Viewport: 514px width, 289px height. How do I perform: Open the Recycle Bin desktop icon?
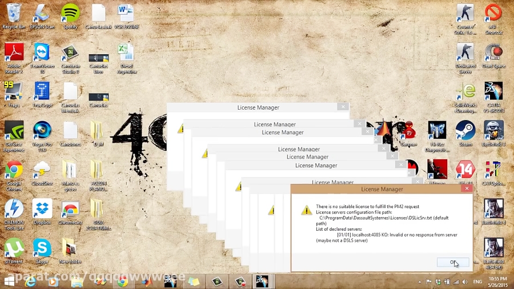[x=14, y=14]
